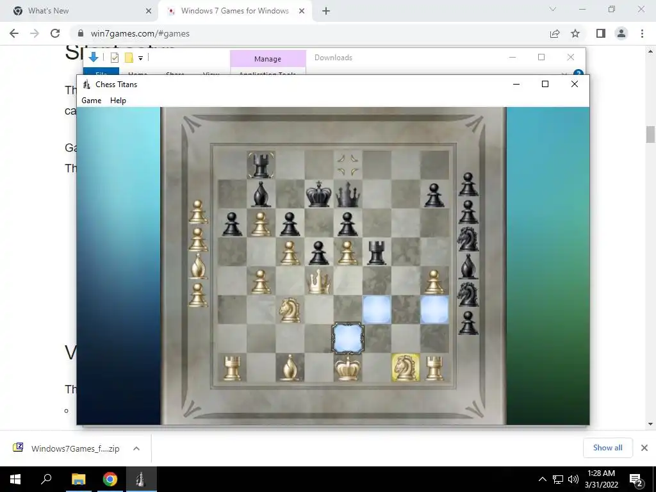Expand the Explorer quick access toolbar dropdown
Screen dimensions: 656x492
point(140,58)
